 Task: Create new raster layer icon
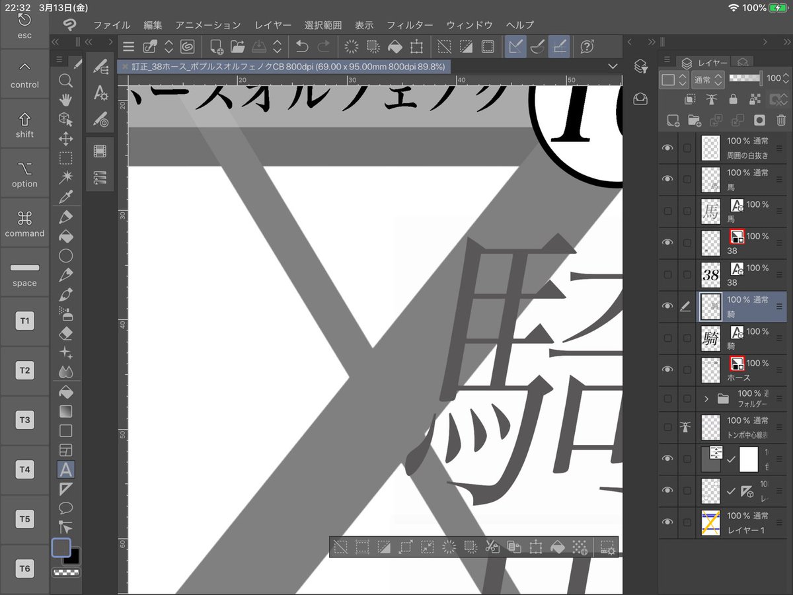click(x=673, y=120)
